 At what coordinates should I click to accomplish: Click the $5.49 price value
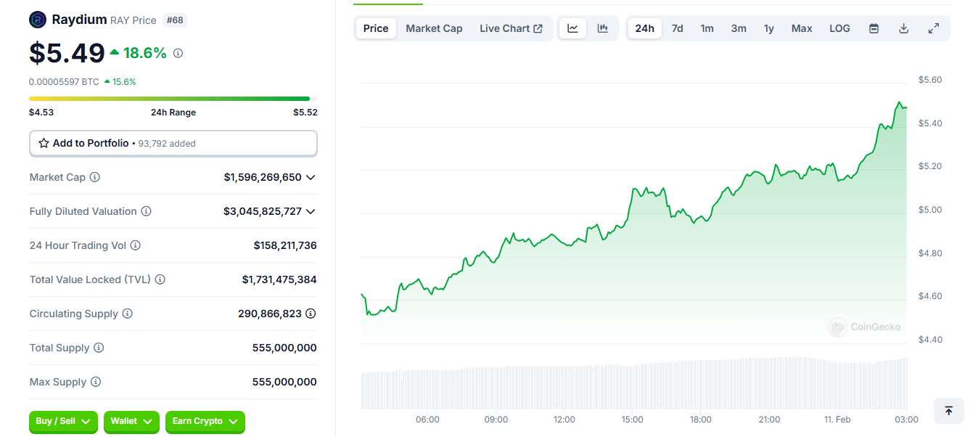click(67, 53)
